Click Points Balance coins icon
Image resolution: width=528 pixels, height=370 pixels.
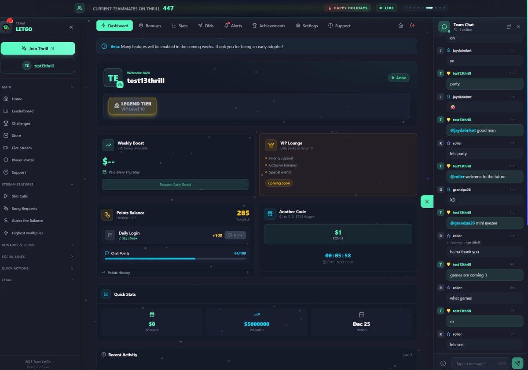[x=107, y=214]
